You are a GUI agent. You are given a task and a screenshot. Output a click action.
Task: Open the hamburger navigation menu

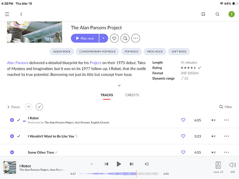7,14
